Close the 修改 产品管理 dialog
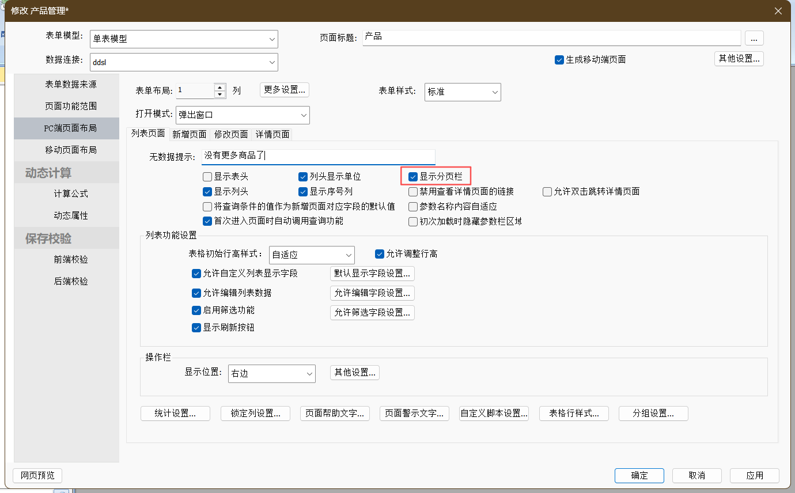Screen dimensions: 795x493 778,11
